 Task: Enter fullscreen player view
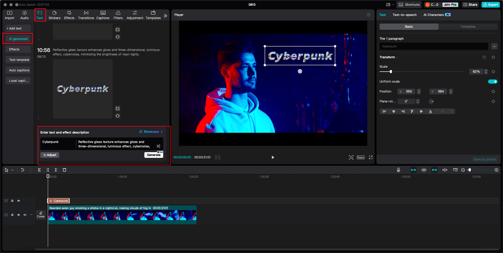pos(370,157)
